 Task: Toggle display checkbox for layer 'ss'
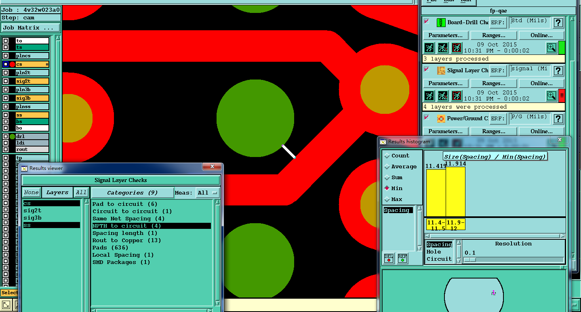tap(6, 115)
